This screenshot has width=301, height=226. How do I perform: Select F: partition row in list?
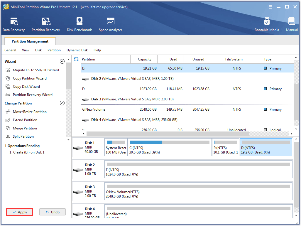187,89
